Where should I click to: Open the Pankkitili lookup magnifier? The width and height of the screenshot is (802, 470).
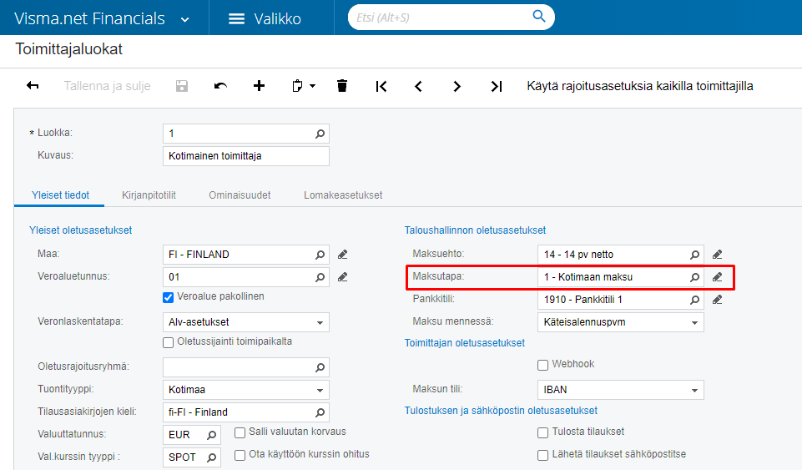[x=694, y=300]
